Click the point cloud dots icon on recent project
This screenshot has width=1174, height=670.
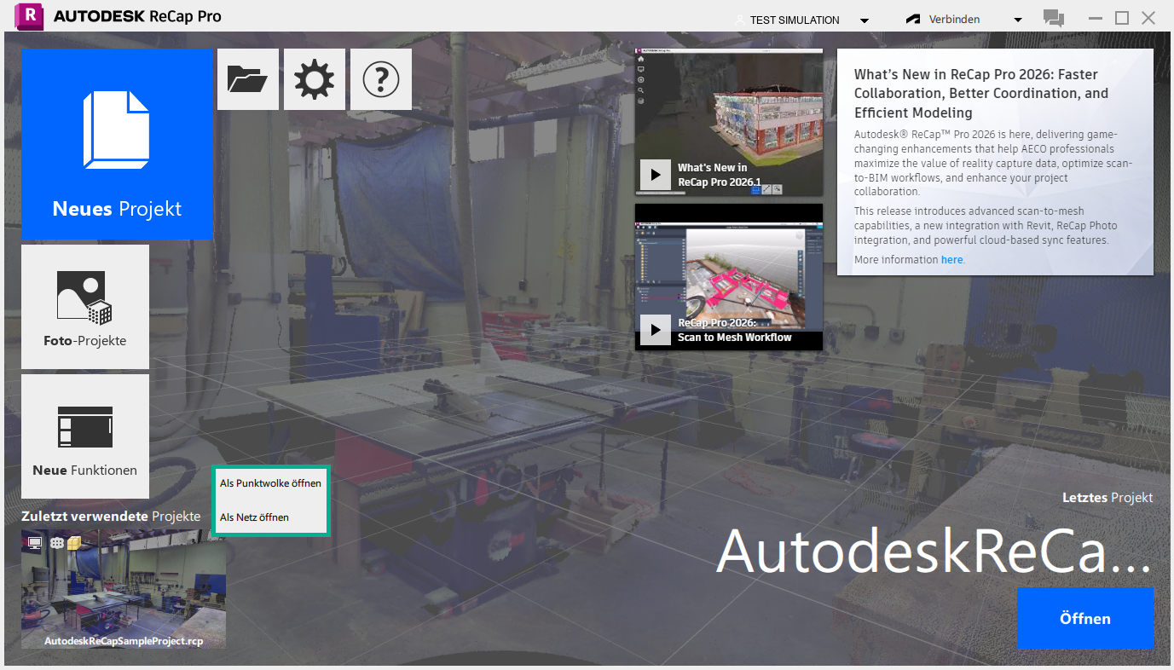coord(57,542)
